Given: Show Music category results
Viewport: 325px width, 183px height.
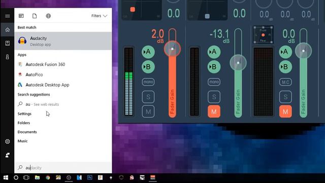Looking at the screenshot, I should (22, 141).
